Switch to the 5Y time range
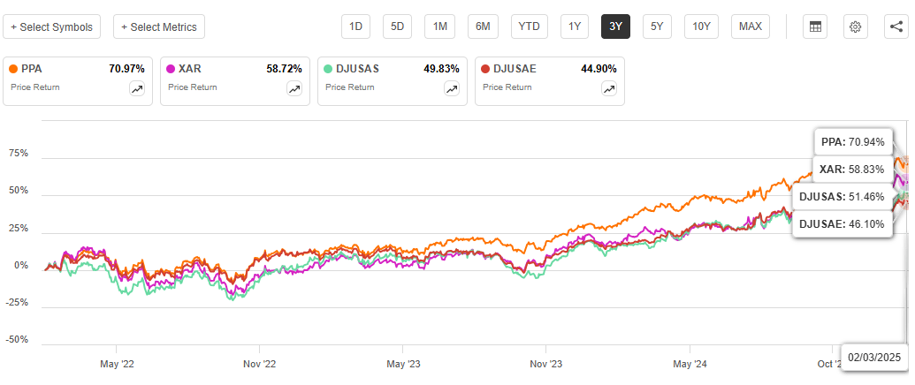The height and width of the screenshot is (385, 915). (x=657, y=26)
